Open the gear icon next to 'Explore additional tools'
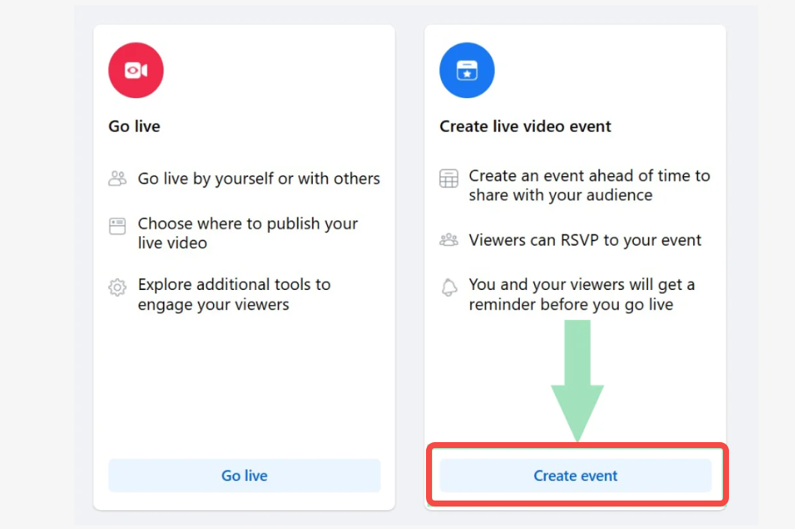Image resolution: width=795 pixels, height=529 pixels. point(117,285)
